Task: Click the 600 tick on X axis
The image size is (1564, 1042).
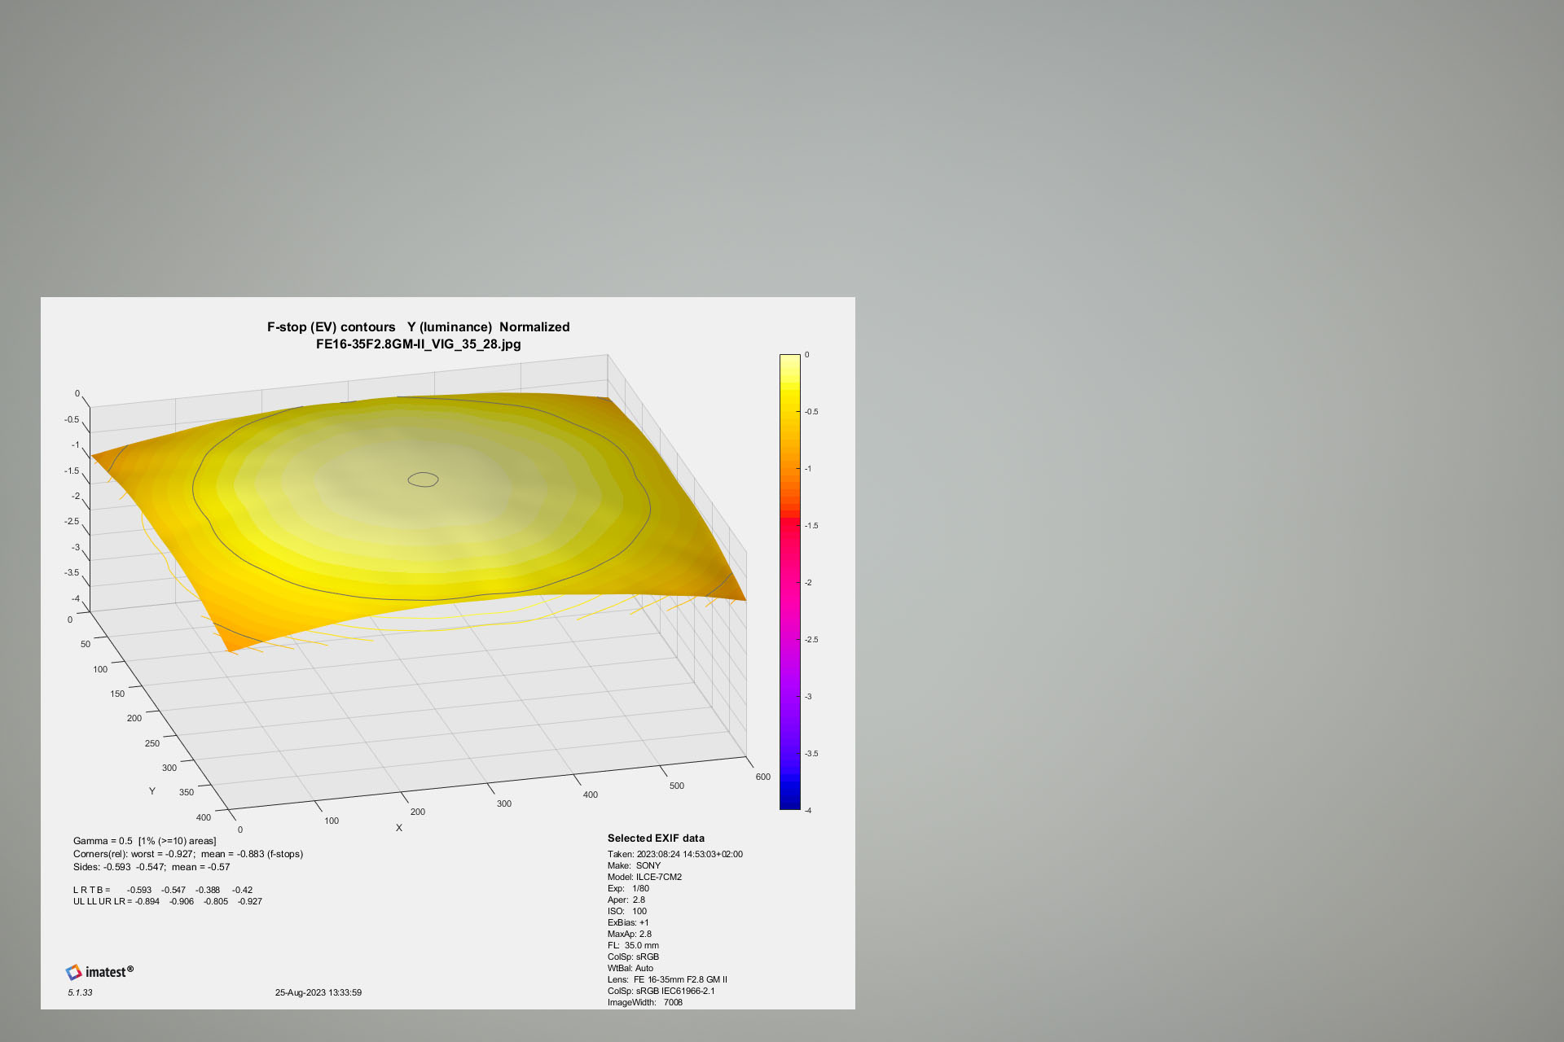Action: point(762,777)
